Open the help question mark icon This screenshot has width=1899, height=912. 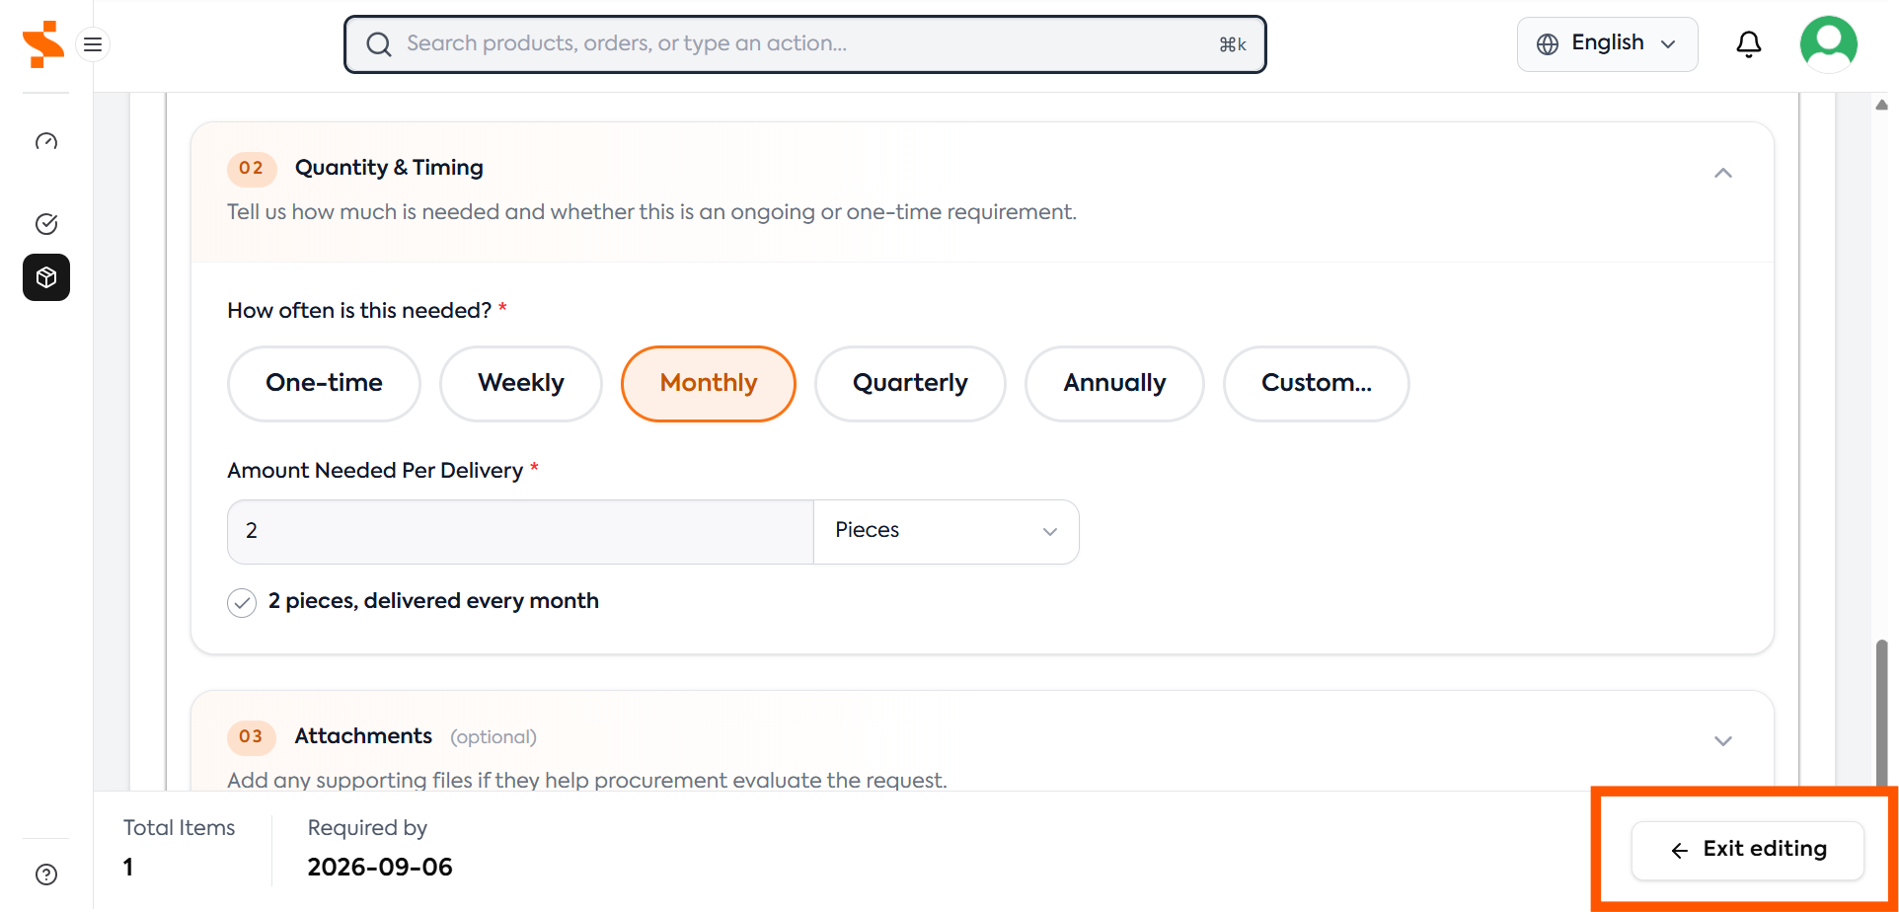[x=46, y=874]
